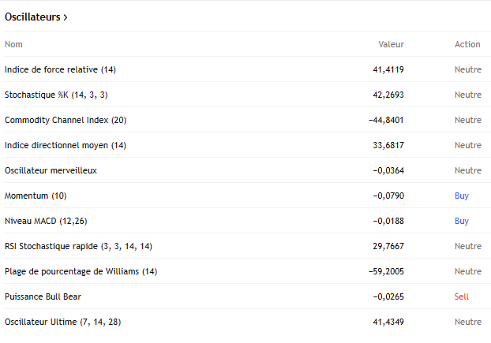Select the Puissance Bull Bear row
Image resolution: width=491 pixels, height=343 pixels.
point(43,296)
